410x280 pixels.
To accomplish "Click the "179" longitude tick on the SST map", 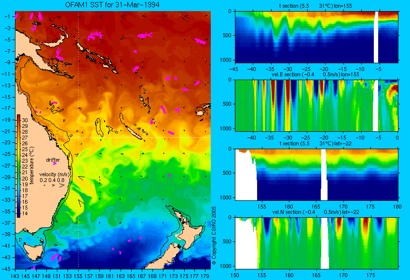I will pos(205,276).
